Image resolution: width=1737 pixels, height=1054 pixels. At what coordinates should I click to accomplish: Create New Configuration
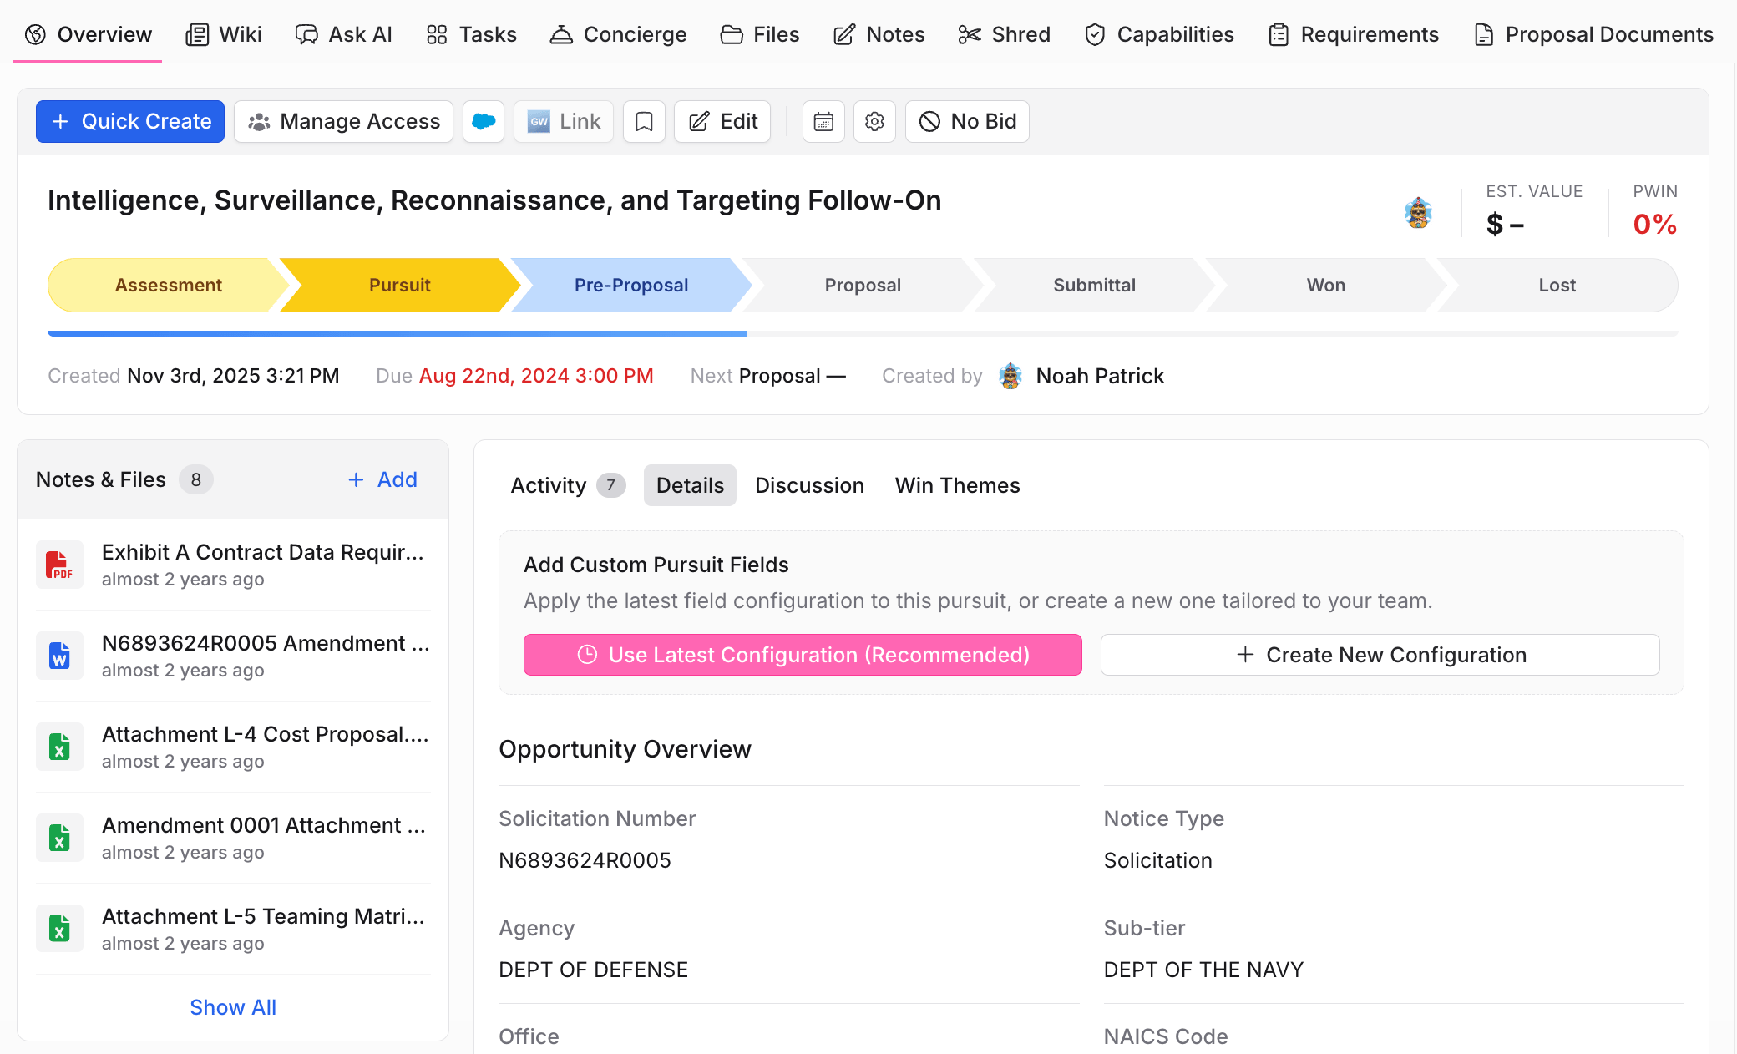point(1380,655)
